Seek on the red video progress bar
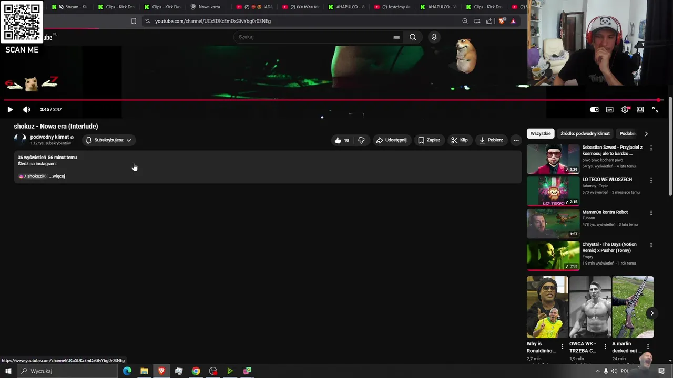The height and width of the screenshot is (378, 673). tap(333, 100)
